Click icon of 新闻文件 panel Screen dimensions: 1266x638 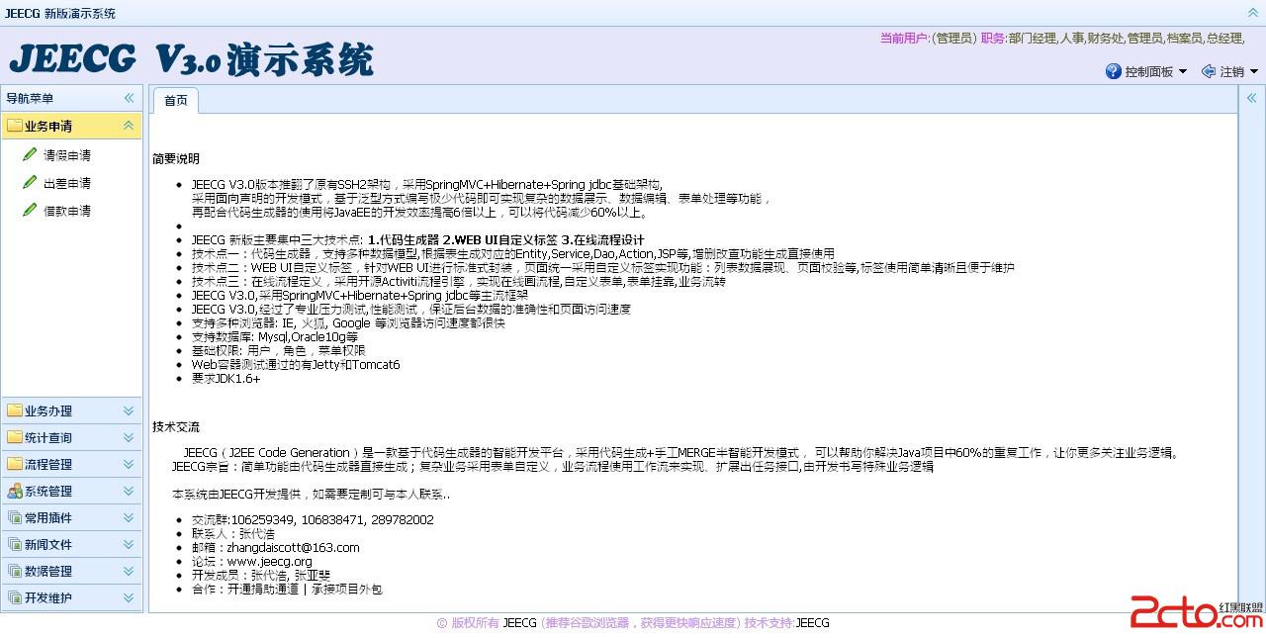(x=14, y=544)
